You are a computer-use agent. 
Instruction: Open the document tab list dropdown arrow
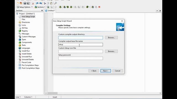(157, 11)
